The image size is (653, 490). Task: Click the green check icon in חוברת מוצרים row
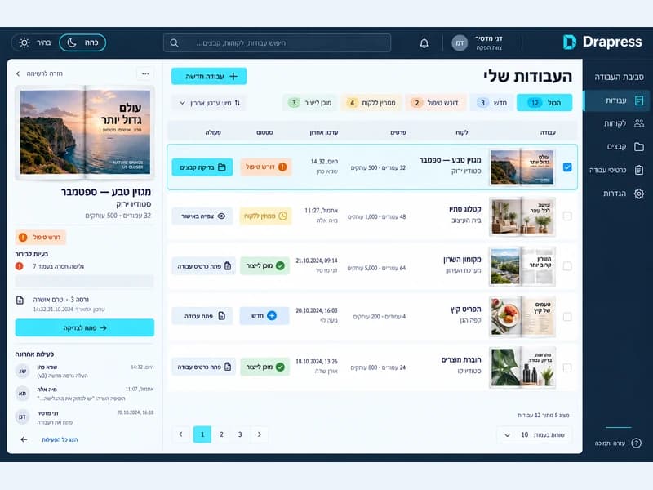click(x=280, y=367)
